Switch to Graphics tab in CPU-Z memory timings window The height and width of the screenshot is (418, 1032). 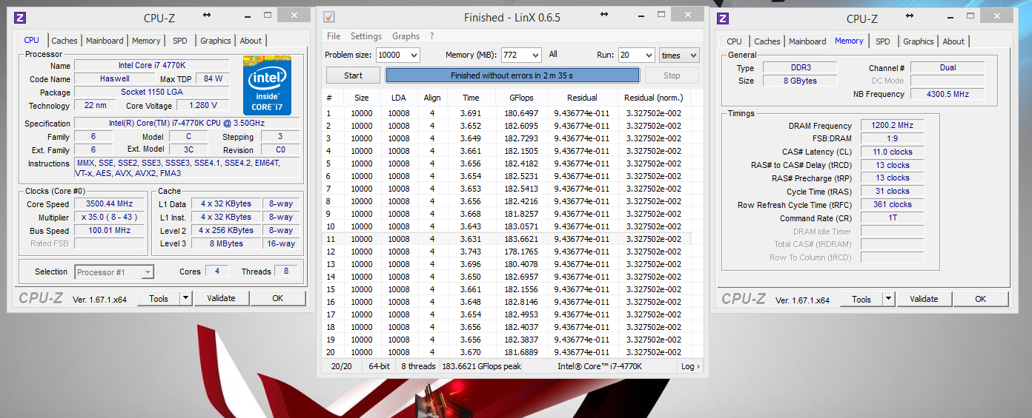[919, 41]
